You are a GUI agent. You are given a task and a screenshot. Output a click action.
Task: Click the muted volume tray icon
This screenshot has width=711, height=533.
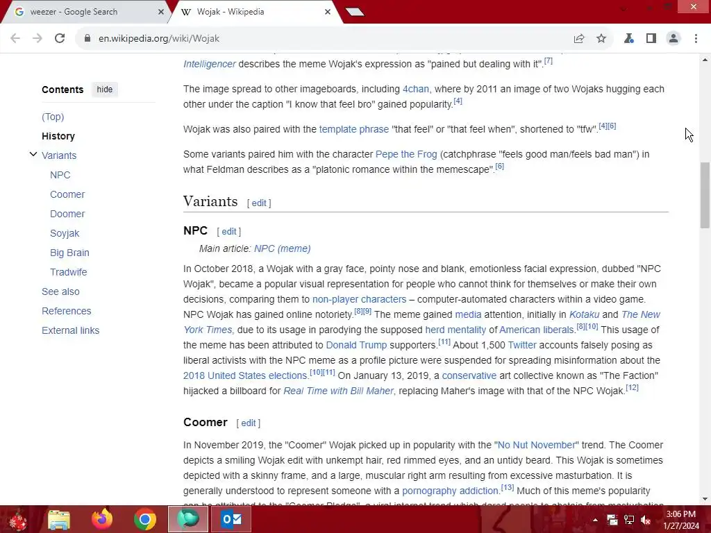pos(646,520)
